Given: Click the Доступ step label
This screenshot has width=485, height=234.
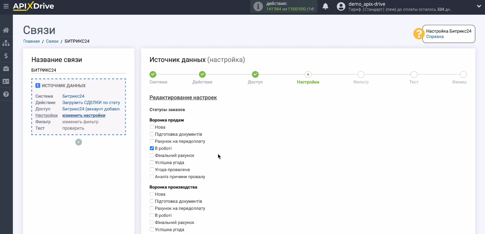Looking at the screenshot, I should point(255,82).
